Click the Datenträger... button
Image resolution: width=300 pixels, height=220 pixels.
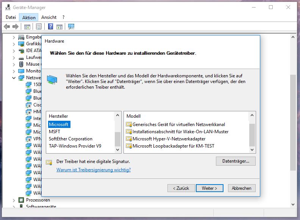(236, 161)
